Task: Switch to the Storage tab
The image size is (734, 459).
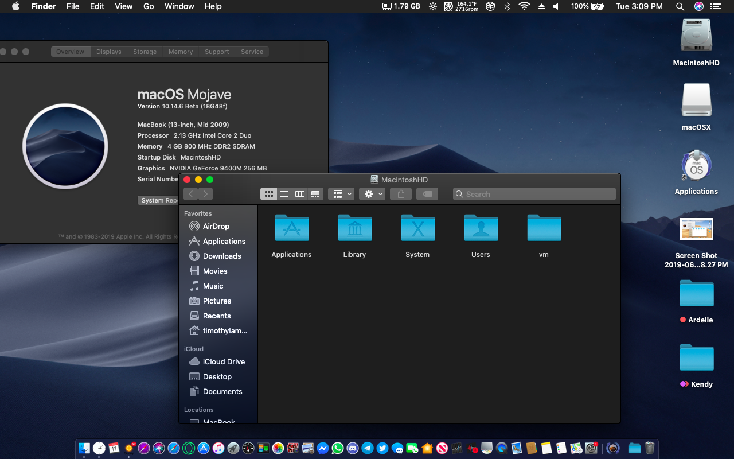Action: point(145,52)
